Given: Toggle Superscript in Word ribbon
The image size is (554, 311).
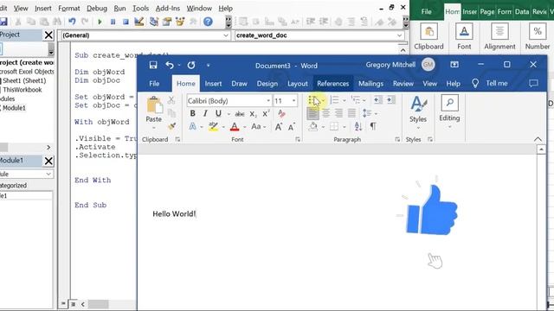Looking at the screenshot, I should (x=266, y=113).
